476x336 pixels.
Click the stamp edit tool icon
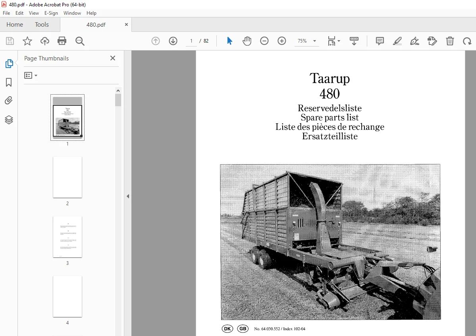[x=432, y=41]
